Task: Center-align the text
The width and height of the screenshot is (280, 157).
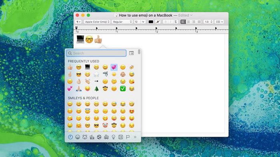Action: pyautogui.click(x=188, y=22)
